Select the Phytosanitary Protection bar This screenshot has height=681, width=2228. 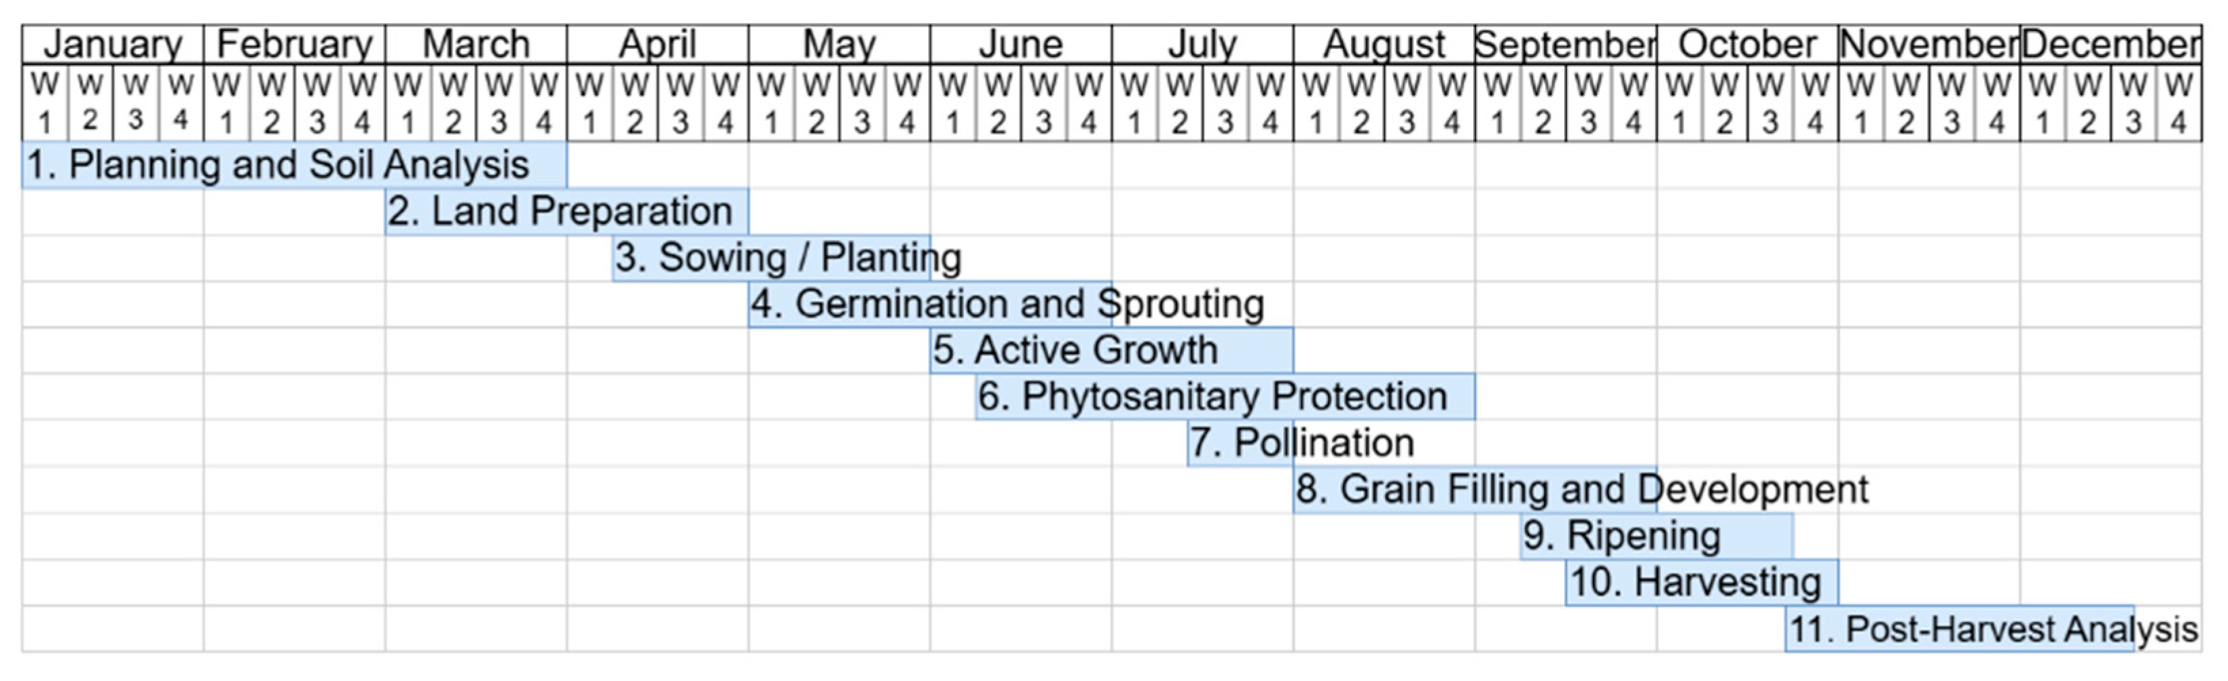(1225, 397)
